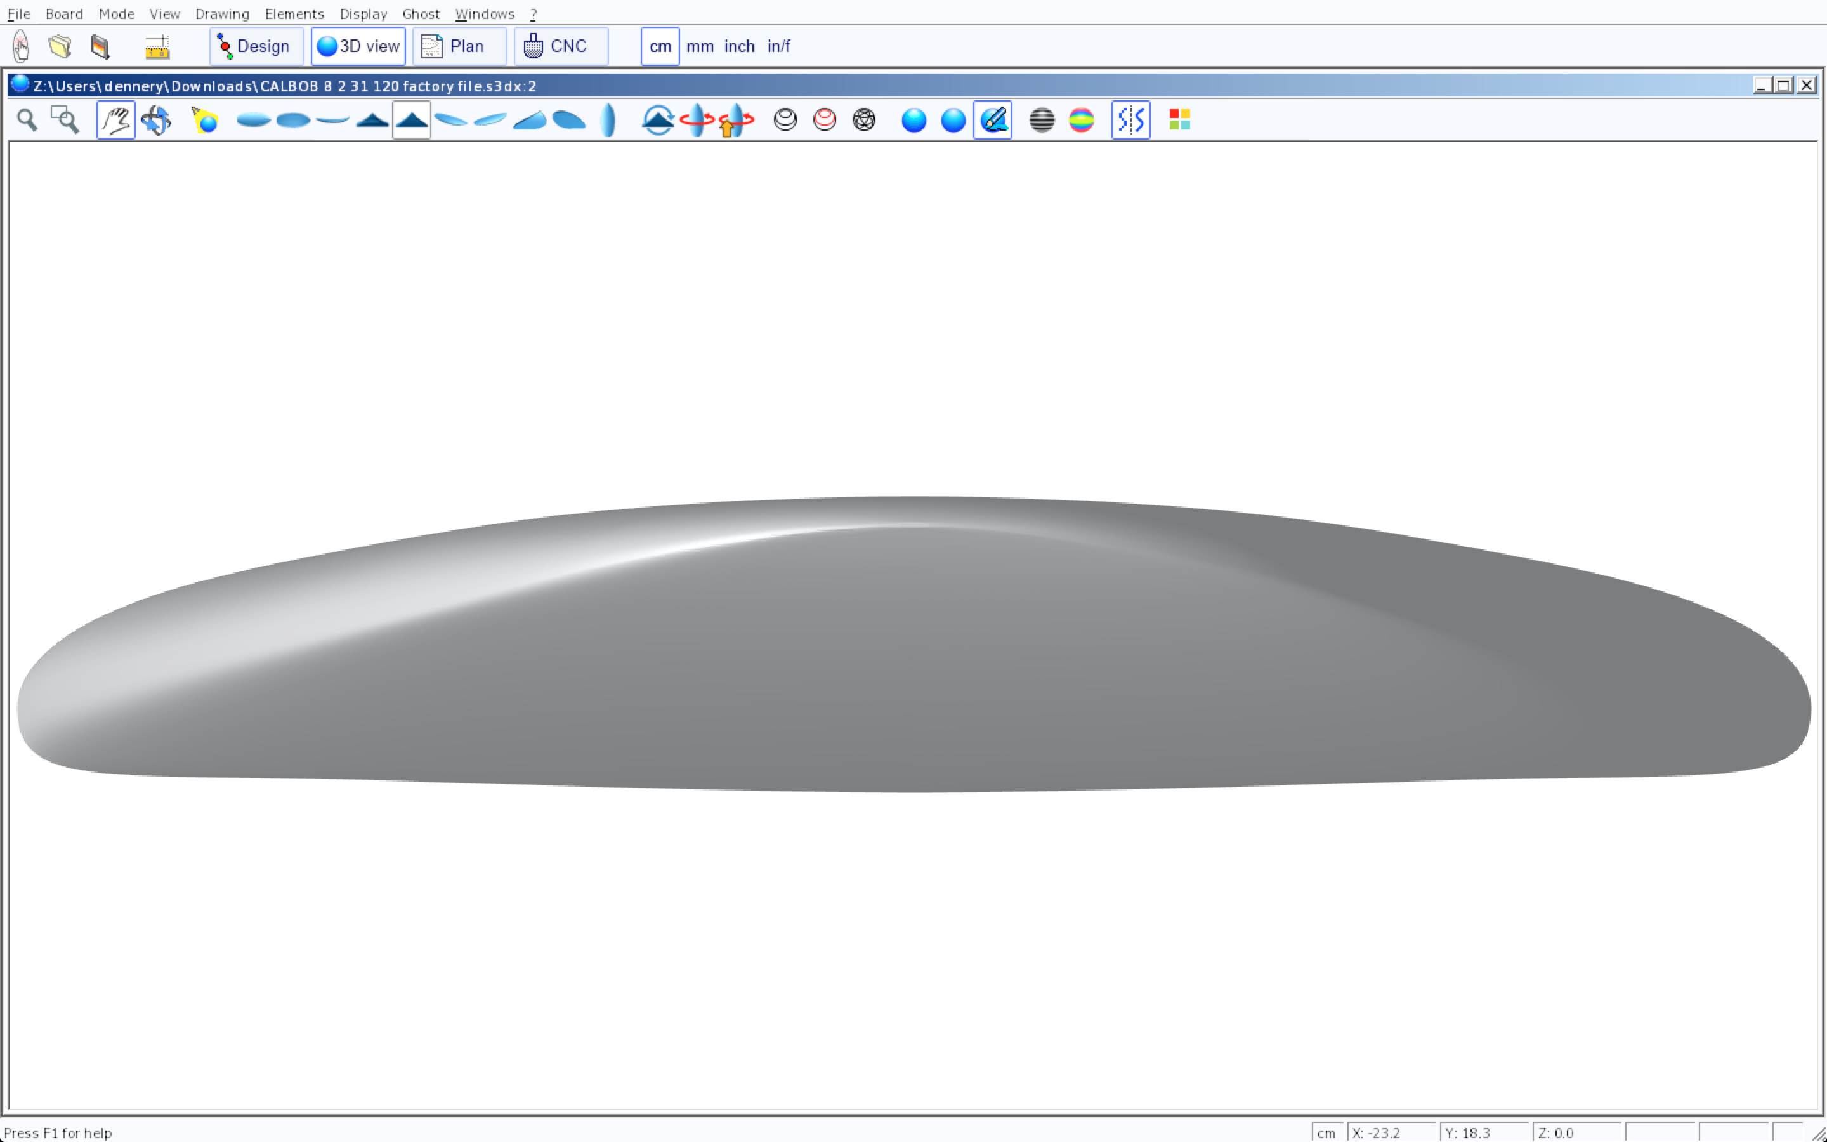Open the four-color squares palette
This screenshot has height=1142, width=1827.
1179,120
